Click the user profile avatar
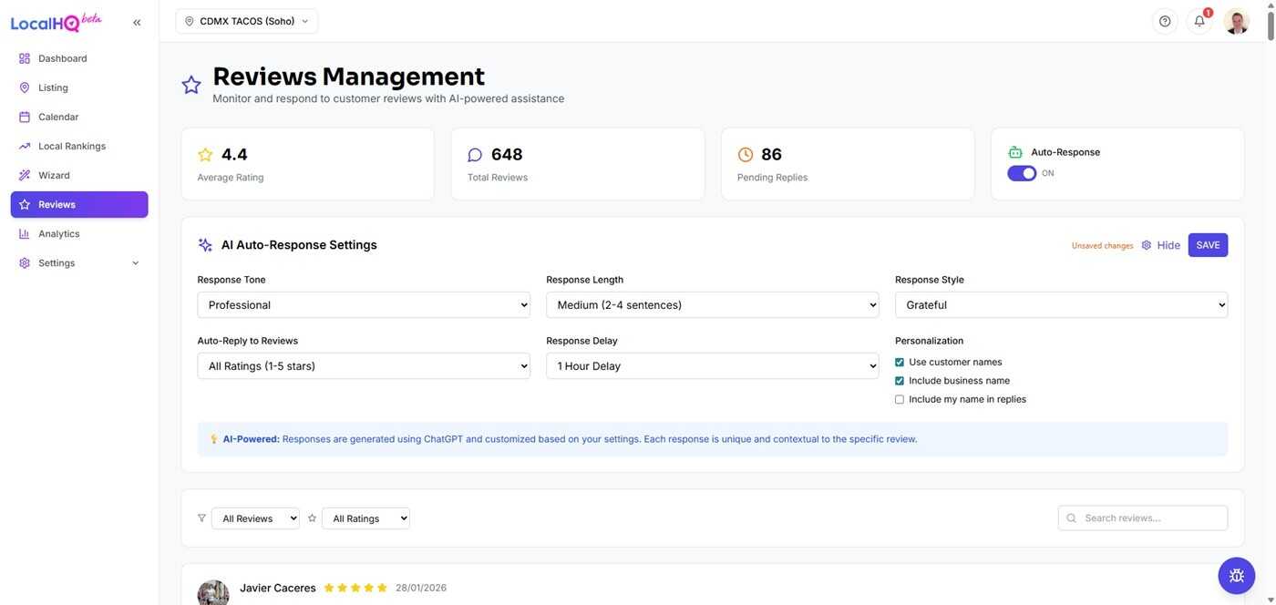The height and width of the screenshot is (605, 1276). coord(1236,21)
